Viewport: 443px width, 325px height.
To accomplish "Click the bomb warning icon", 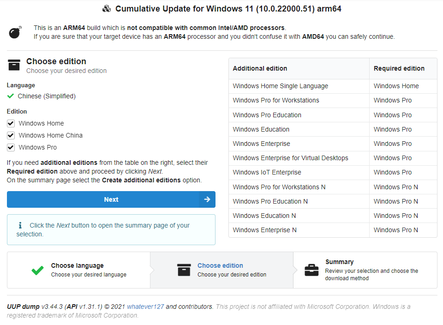I will tap(15, 32).
